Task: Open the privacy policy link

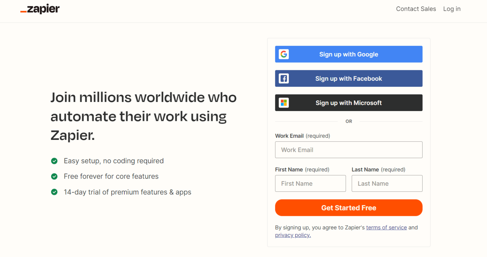Action: 292,235
